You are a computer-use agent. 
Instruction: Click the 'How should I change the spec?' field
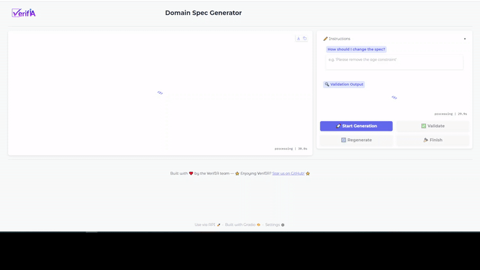coord(394,62)
